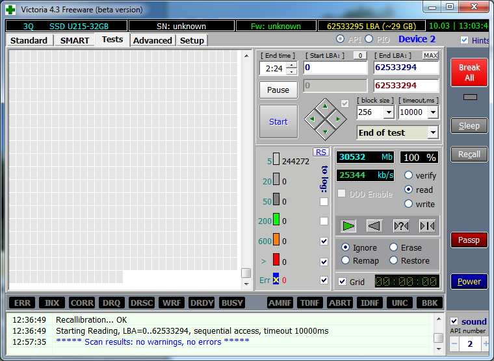Toggle log checkbox for 600 ms blocks
The width and height of the screenshot is (494, 361).
click(324, 241)
